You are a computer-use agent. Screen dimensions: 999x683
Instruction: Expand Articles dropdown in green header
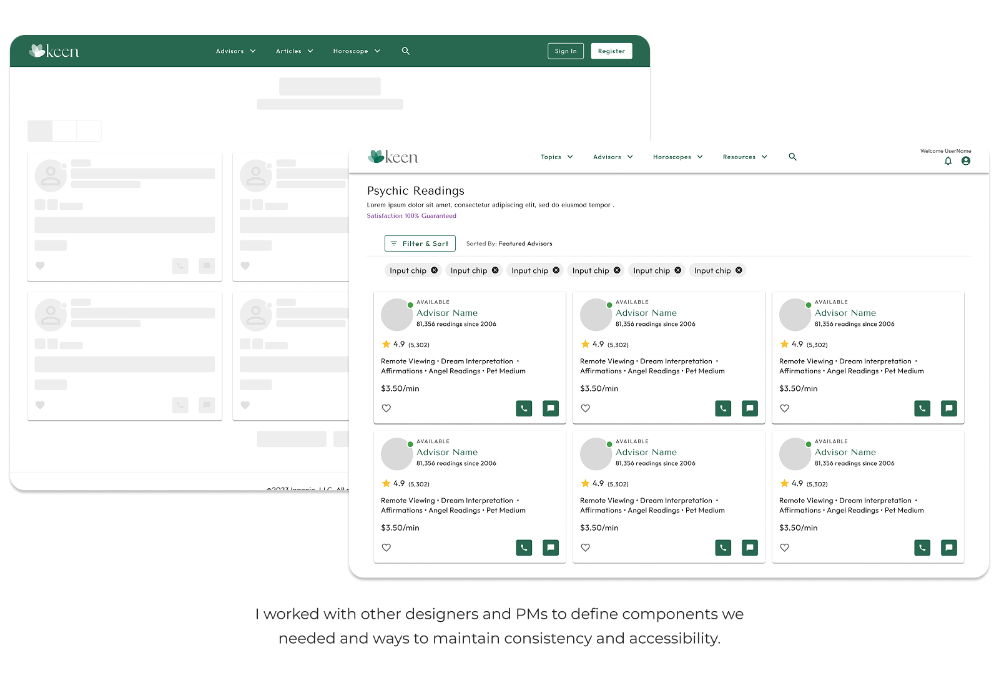coord(295,51)
